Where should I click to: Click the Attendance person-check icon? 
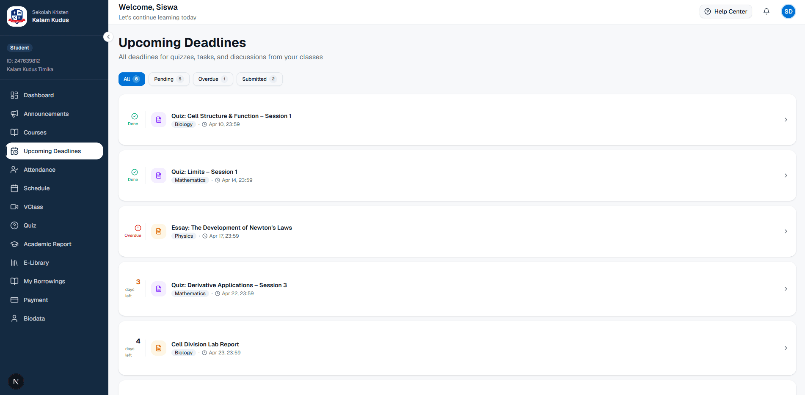pyautogui.click(x=14, y=170)
